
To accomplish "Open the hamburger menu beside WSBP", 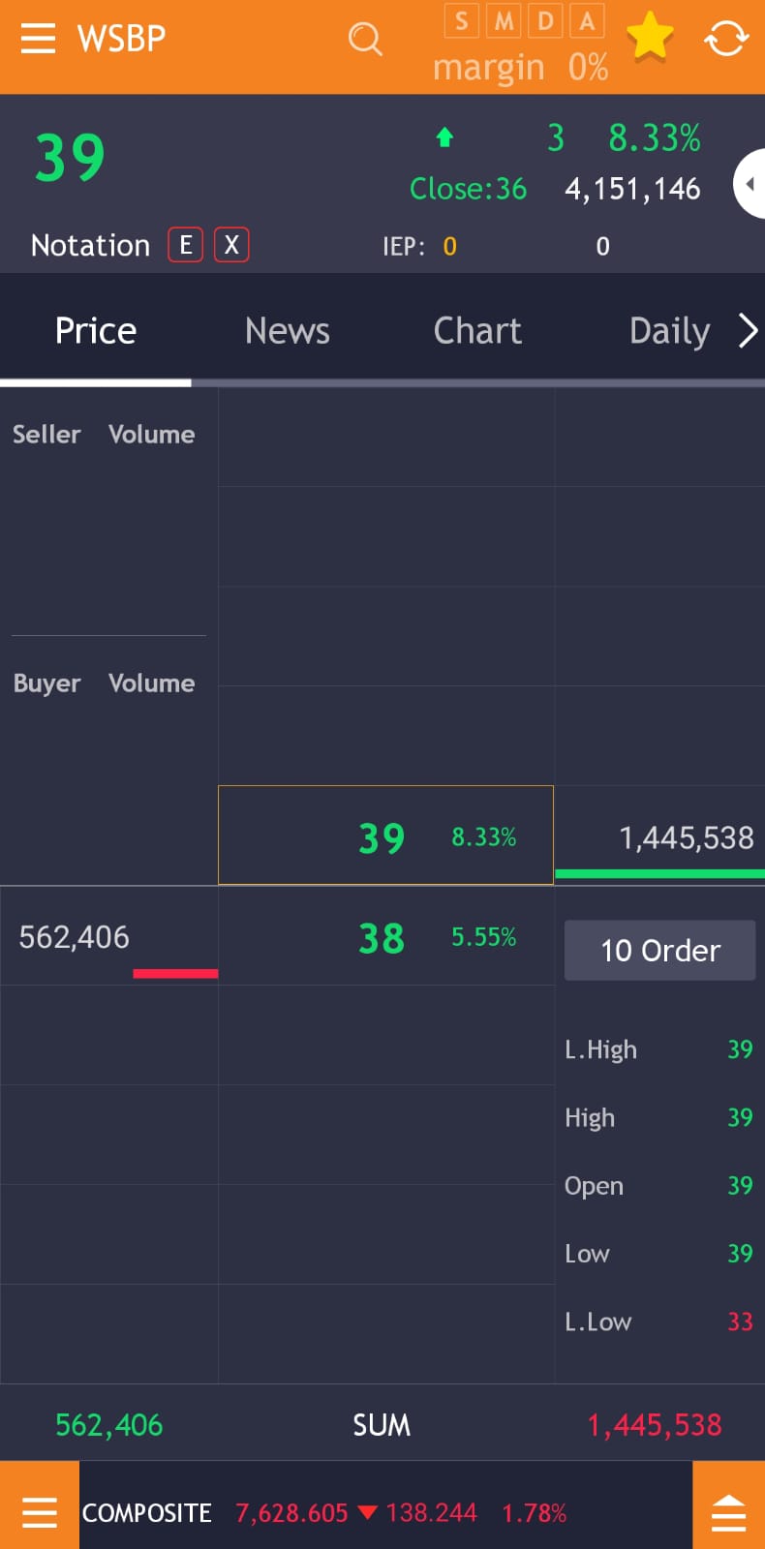I will [x=38, y=39].
